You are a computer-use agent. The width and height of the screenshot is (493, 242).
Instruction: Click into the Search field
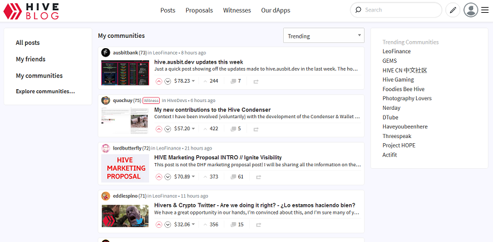[396, 10]
